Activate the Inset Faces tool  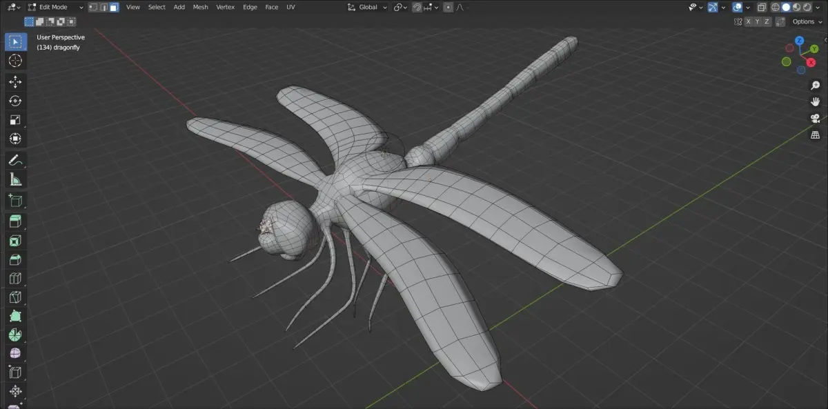click(x=15, y=241)
